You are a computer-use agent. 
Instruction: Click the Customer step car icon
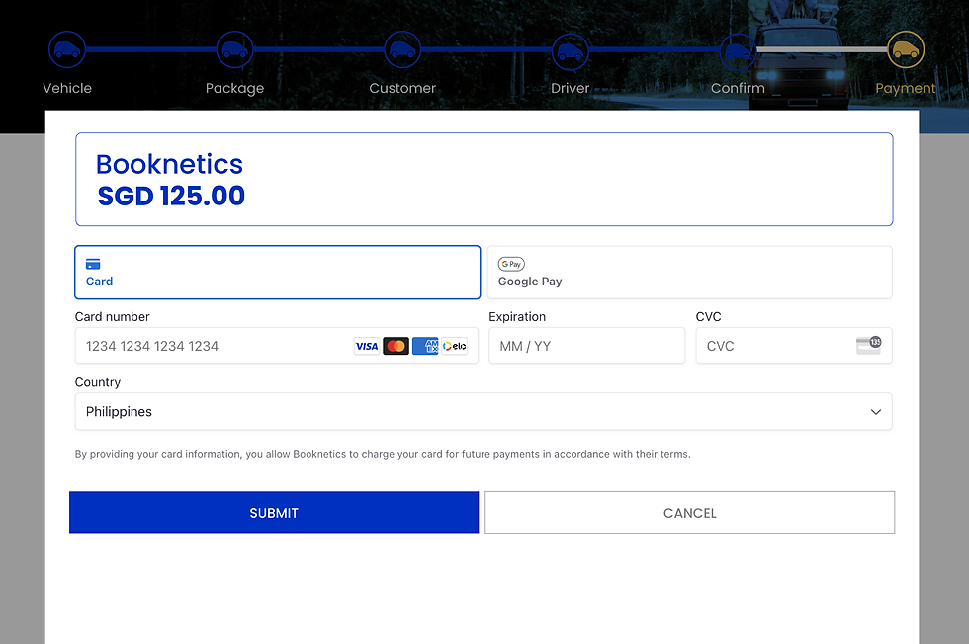[402, 49]
